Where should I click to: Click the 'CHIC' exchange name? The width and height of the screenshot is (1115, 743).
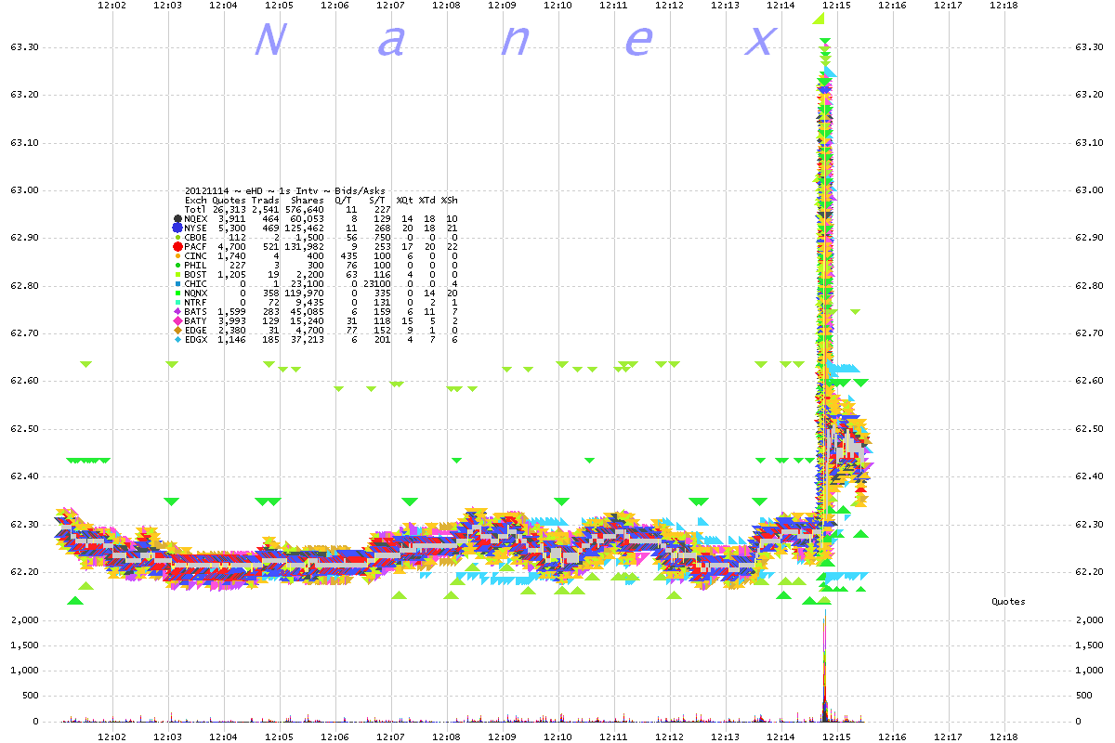point(196,283)
